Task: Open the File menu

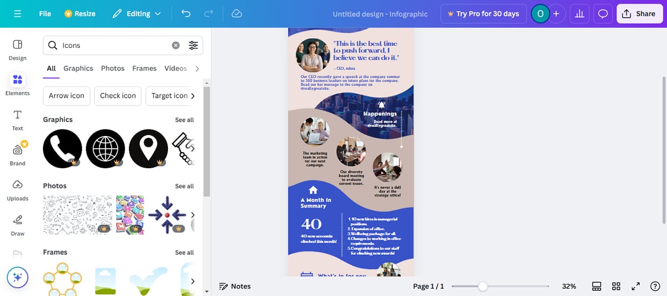Action: pyautogui.click(x=45, y=14)
